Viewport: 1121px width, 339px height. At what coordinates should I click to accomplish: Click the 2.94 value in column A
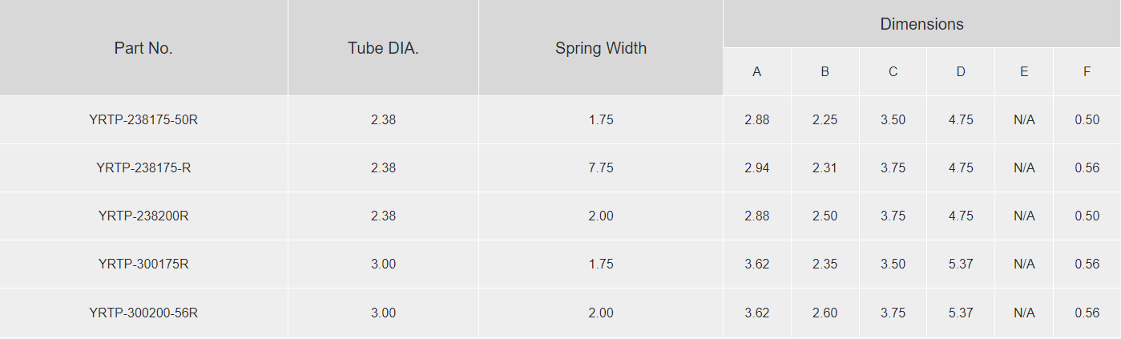(756, 168)
